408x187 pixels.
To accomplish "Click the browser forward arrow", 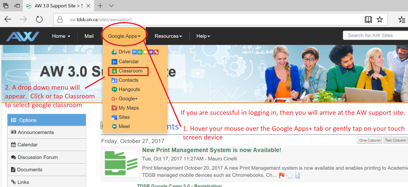I will click(x=23, y=19).
